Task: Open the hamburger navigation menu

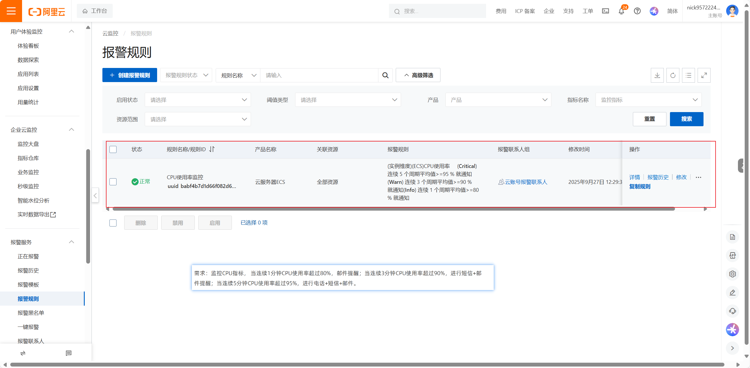Action: (11, 11)
